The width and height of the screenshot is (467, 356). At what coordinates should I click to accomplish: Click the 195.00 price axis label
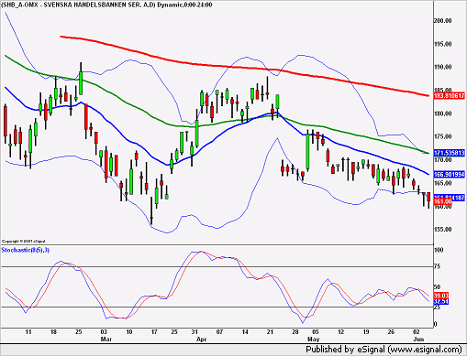[x=442, y=44]
